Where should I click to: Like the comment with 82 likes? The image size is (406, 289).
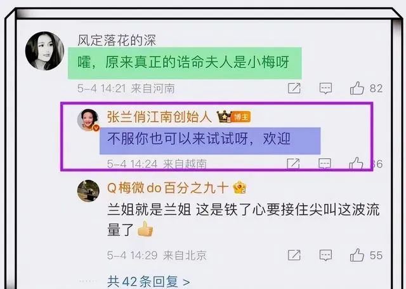pos(357,88)
